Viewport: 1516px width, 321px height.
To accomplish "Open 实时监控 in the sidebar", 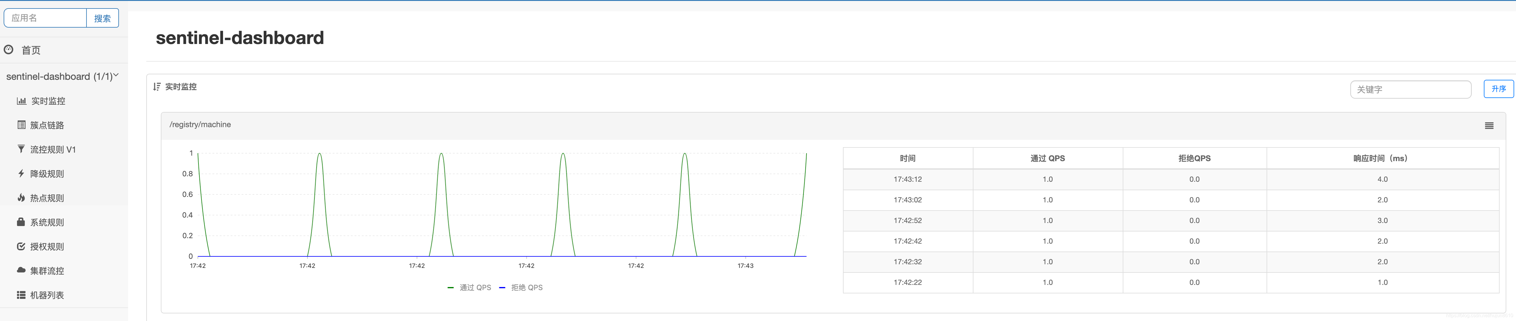I will [x=48, y=101].
